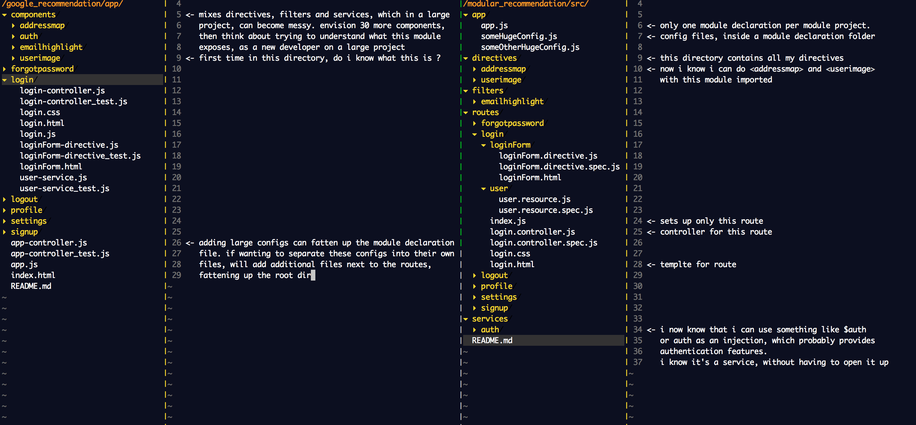916x425 pixels.
Task: Select README.md in google_recommendation tree
Action: coord(31,286)
